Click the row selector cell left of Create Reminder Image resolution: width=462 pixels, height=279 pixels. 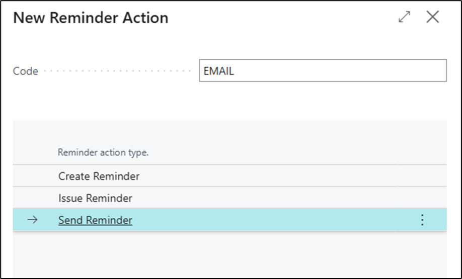pos(32,176)
